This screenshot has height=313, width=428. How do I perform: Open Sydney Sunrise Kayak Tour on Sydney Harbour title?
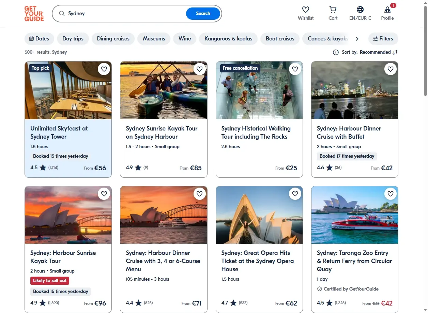[x=162, y=133]
